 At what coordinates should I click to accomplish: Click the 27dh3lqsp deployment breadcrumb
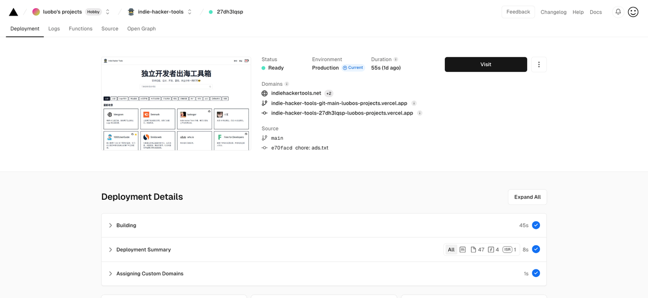click(230, 12)
